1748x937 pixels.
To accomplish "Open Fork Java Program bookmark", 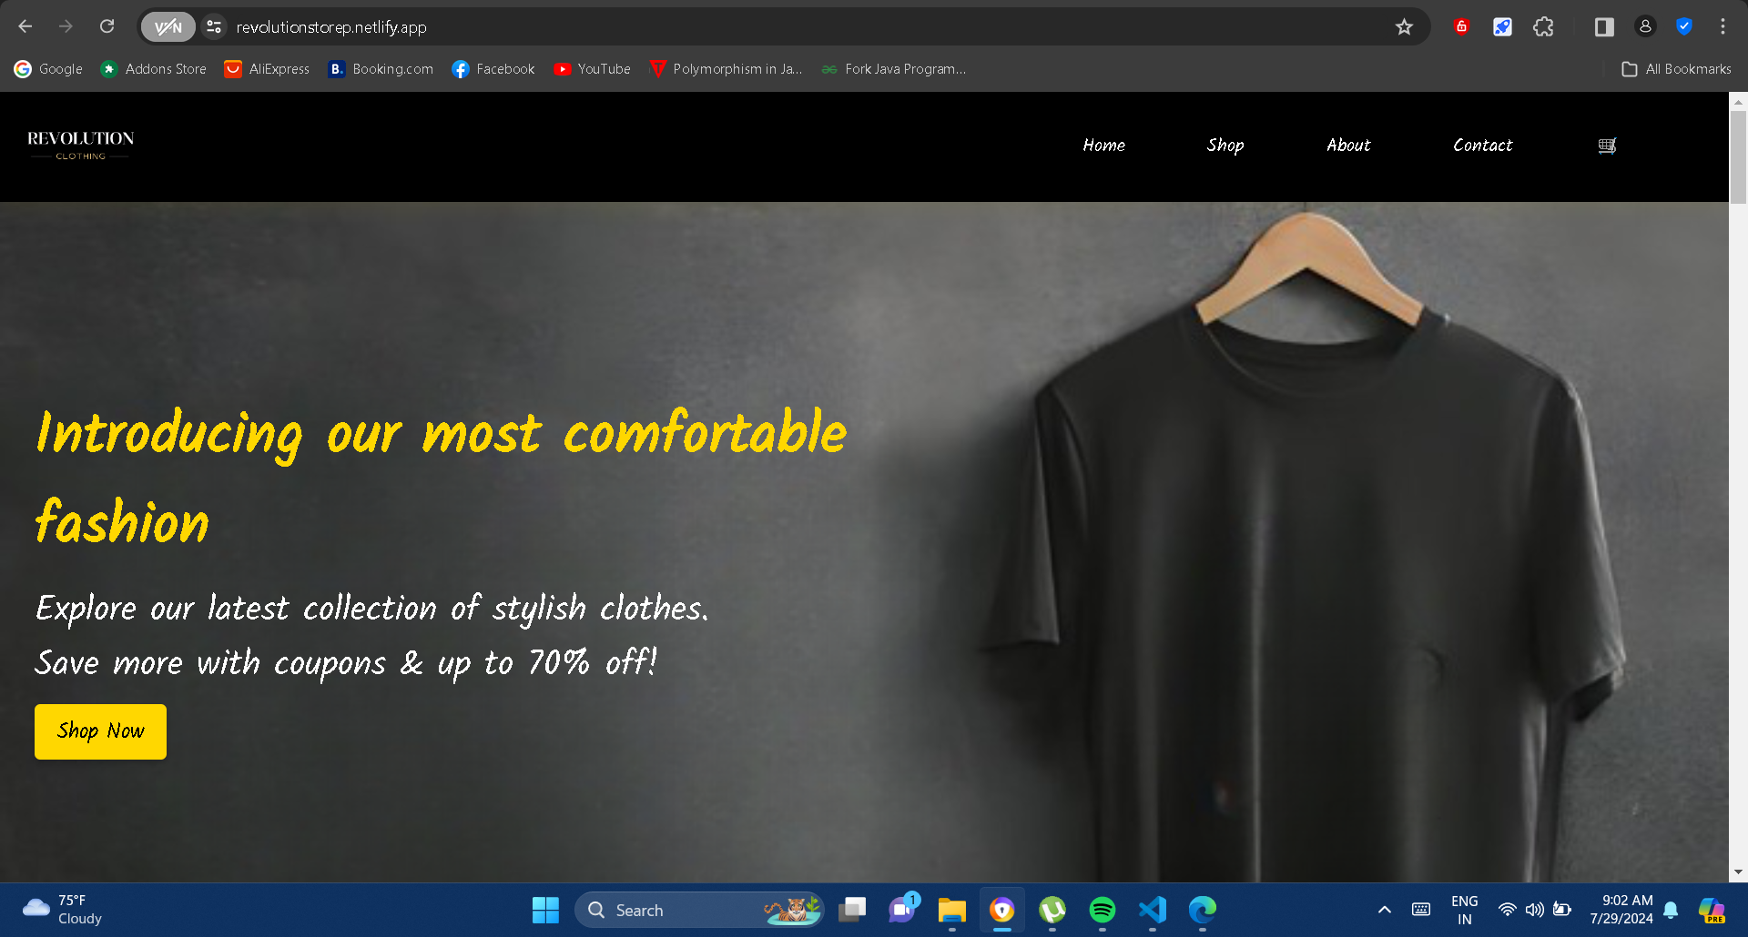I will pos(893,69).
